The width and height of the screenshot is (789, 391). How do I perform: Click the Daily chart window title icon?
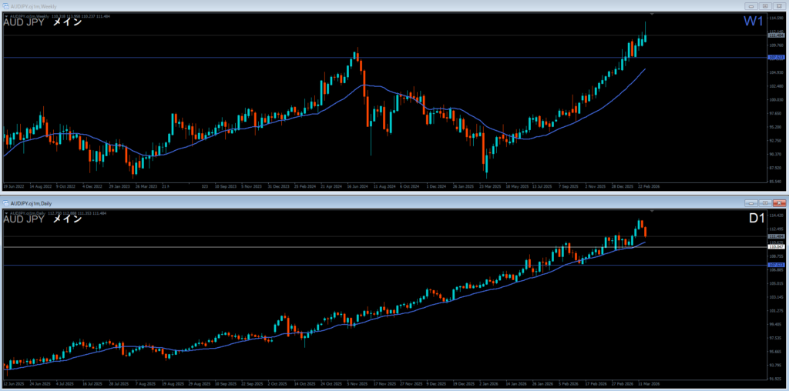click(6, 202)
